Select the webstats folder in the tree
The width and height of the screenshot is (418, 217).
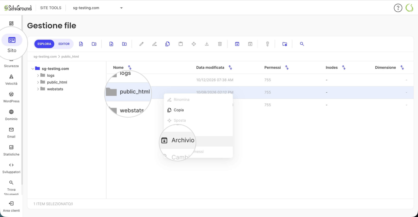point(55,89)
